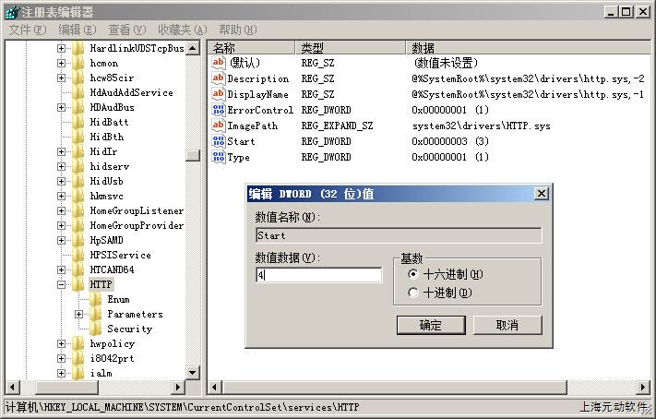Expand the hwpolicy tree node
The height and width of the screenshot is (419, 656).
tap(62, 344)
